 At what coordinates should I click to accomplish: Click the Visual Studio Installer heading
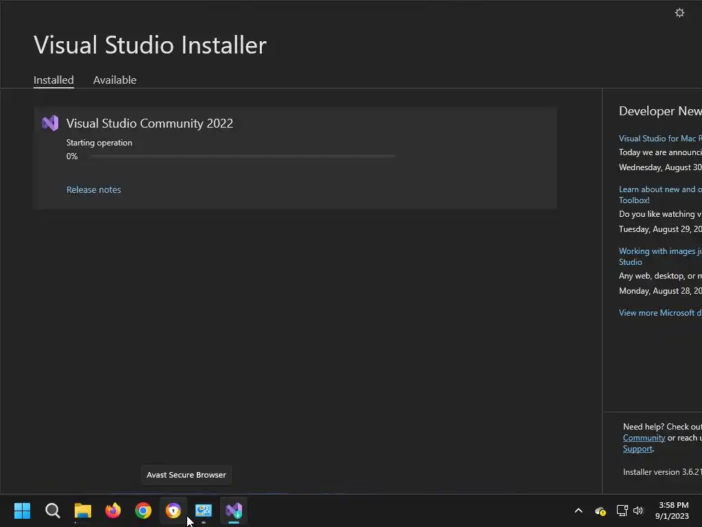point(150,45)
